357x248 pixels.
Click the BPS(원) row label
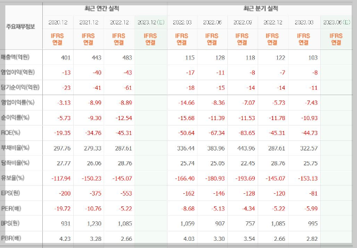coord(10,224)
